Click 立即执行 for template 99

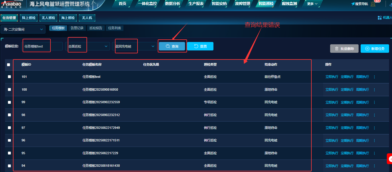coord(332,102)
